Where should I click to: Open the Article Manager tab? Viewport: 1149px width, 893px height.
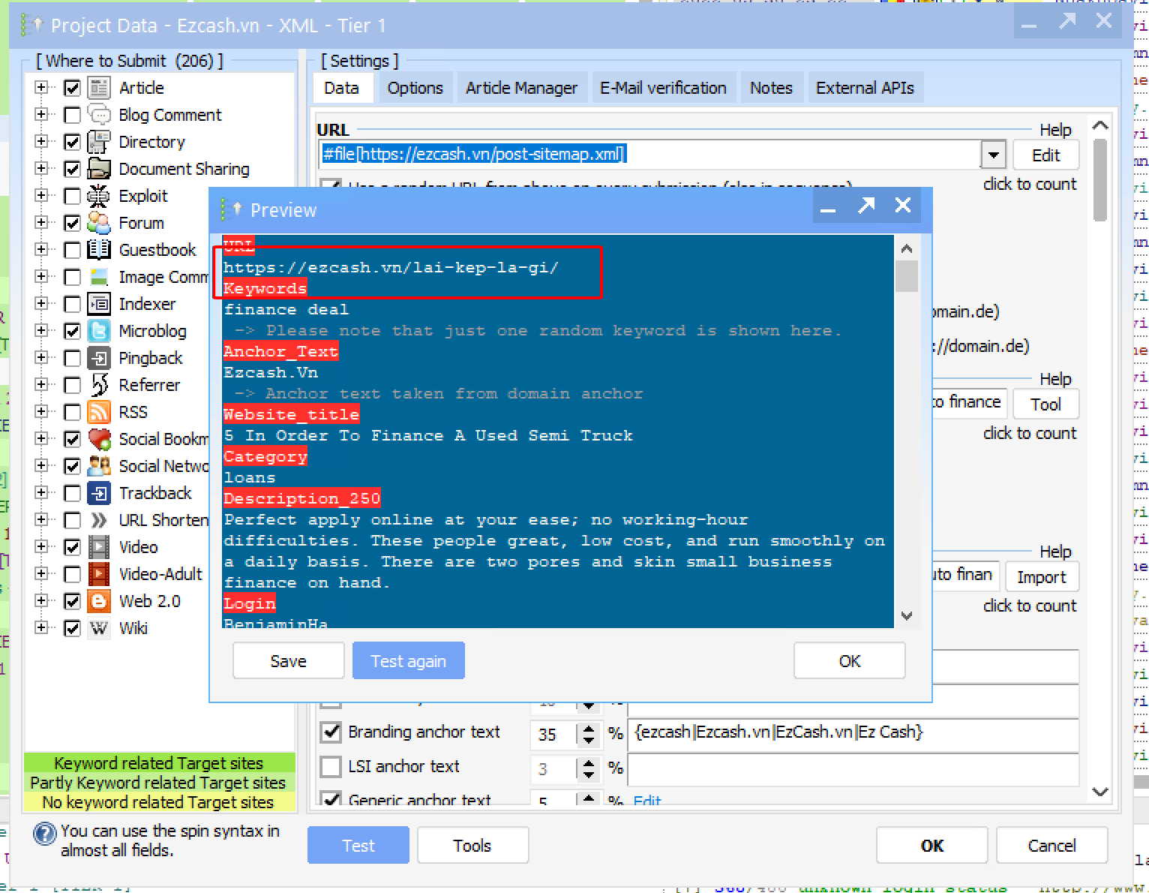[521, 88]
